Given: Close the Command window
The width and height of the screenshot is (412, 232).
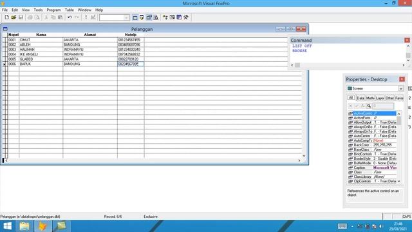Looking at the screenshot, I should (x=407, y=40).
